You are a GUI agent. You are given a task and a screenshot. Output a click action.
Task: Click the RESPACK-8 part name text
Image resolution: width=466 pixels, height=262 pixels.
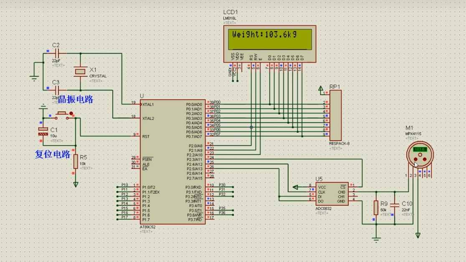pos(339,144)
